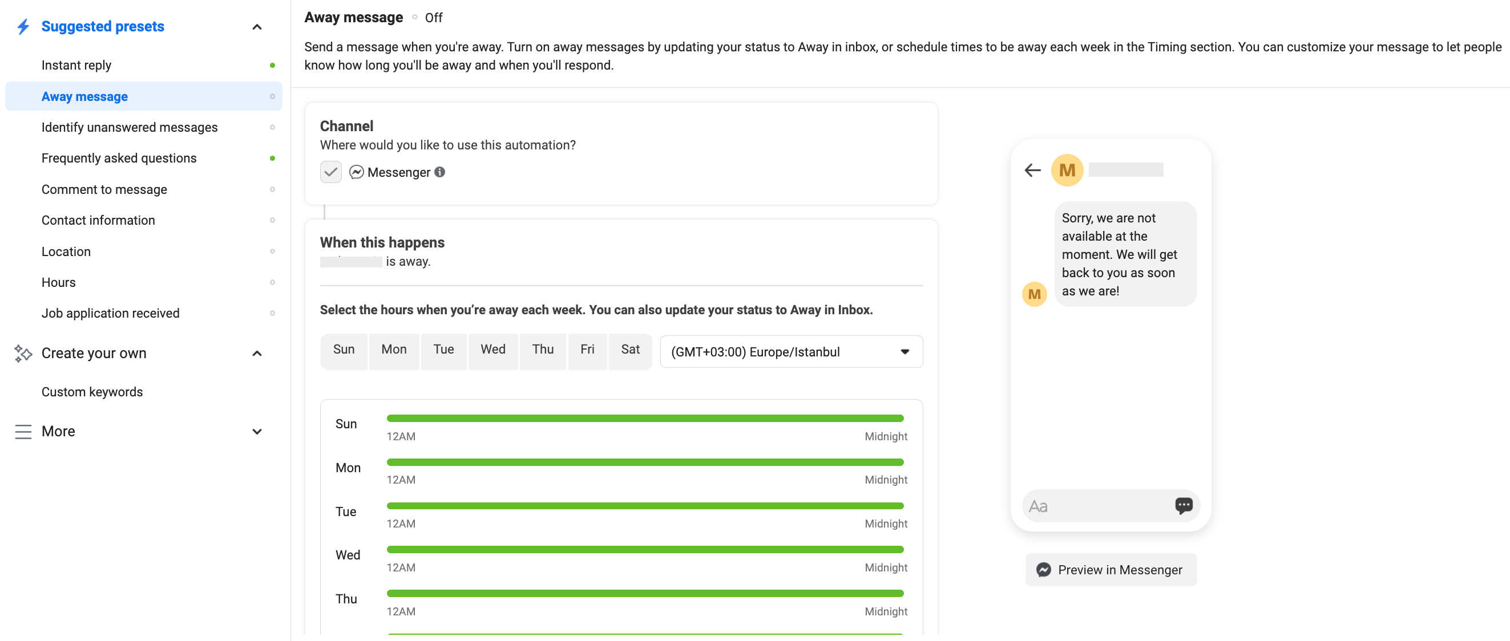
Task: Open Identify unanswered messages preset
Action: coord(144,127)
